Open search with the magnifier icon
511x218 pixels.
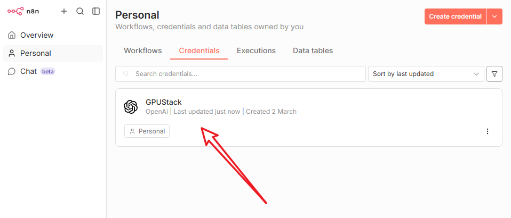coord(80,11)
